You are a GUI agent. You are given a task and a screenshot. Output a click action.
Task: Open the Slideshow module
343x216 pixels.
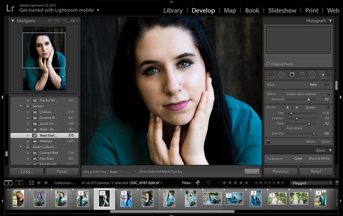pyautogui.click(x=282, y=10)
